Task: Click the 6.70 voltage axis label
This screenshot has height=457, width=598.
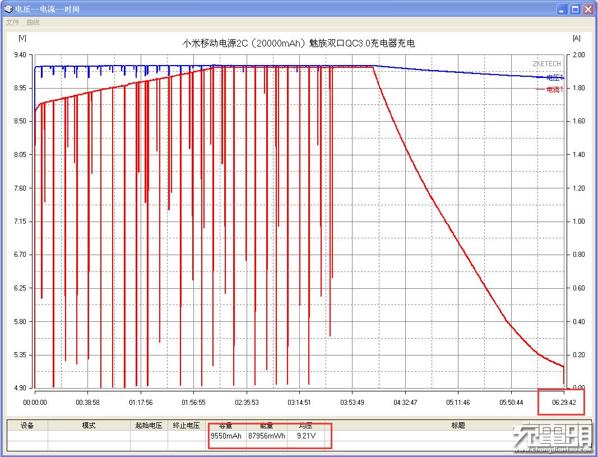Action: click(20, 255)
